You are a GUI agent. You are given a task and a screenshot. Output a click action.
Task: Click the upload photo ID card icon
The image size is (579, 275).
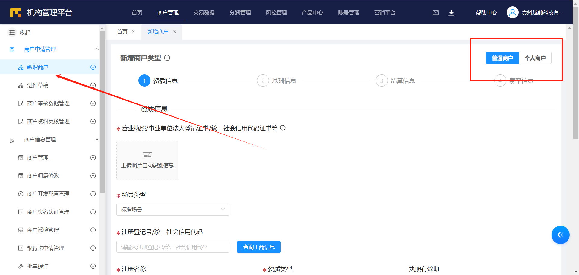point(147,155)
